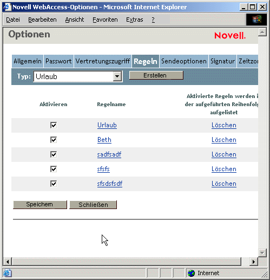Viewport: 270px width, 280px height.
Task: Switch to the Allgemein tab
Action: coord(28,61)
